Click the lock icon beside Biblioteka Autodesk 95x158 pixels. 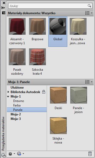click(44, 92)
